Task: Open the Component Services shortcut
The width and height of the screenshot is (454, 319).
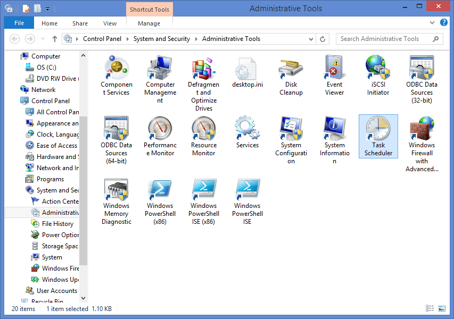Action: click(117, 76)
